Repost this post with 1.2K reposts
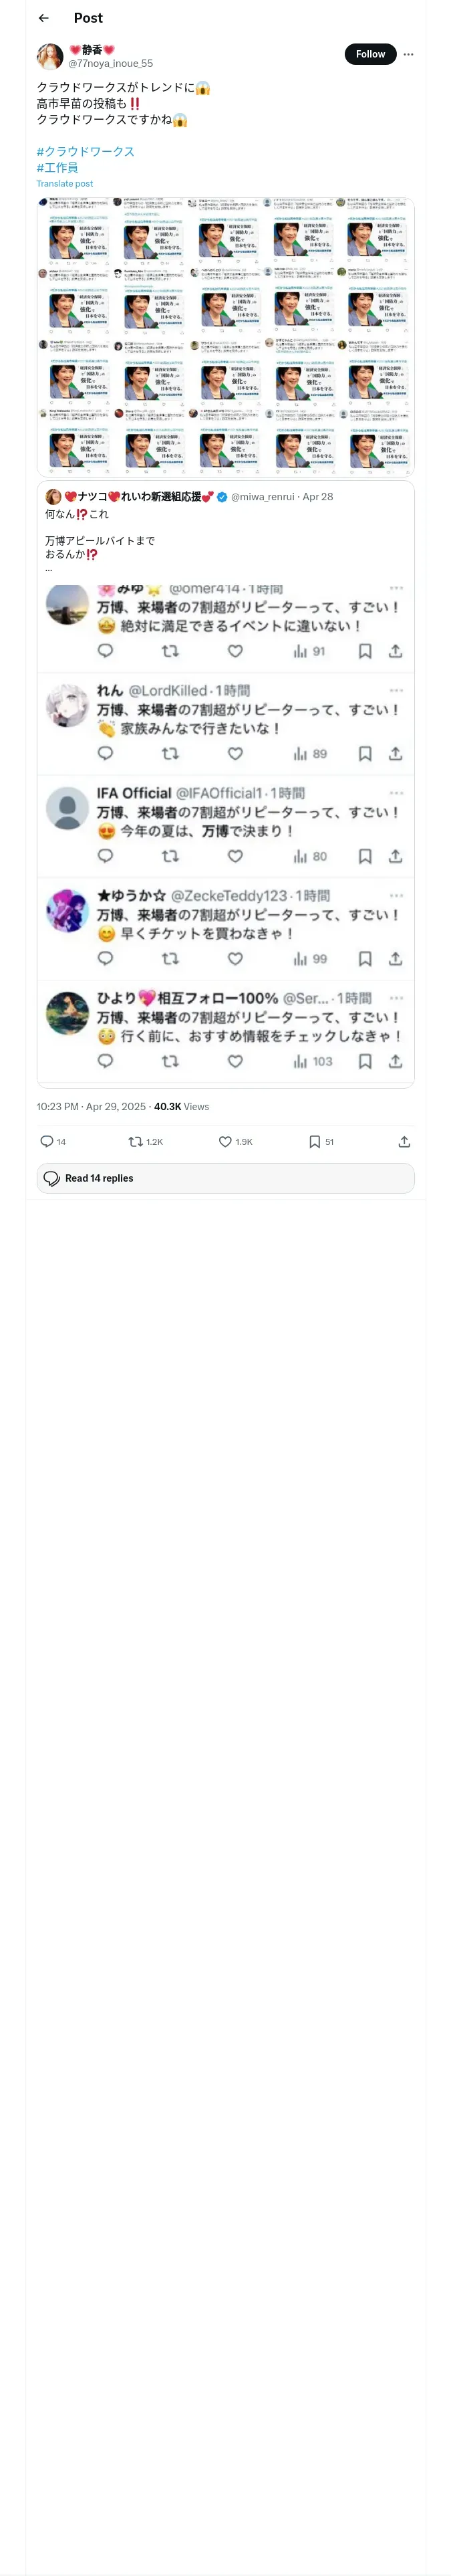The image size is (451, 2576). tap(136, 1141)
